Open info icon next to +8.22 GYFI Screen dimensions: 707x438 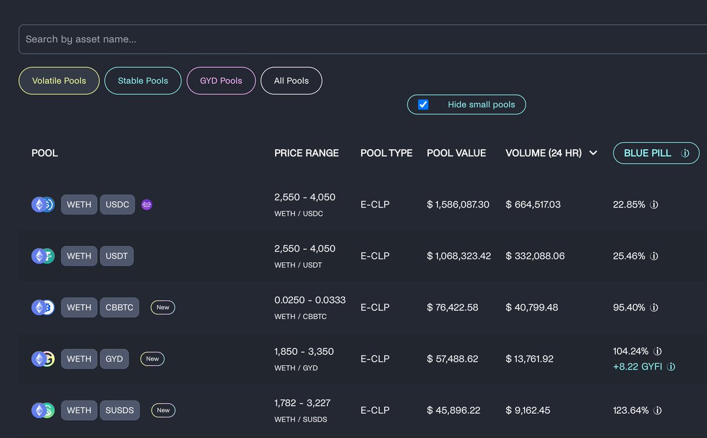tap(671, 367)
